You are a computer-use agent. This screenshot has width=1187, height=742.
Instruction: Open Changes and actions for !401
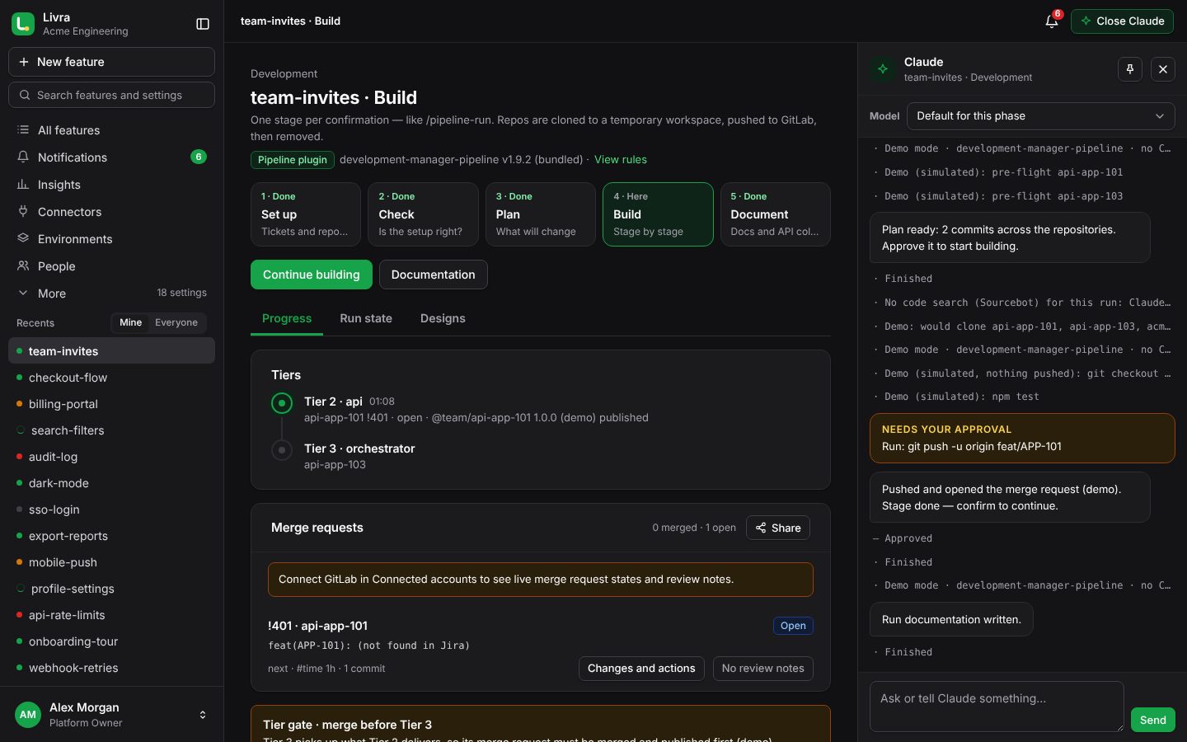click(641, 669)
